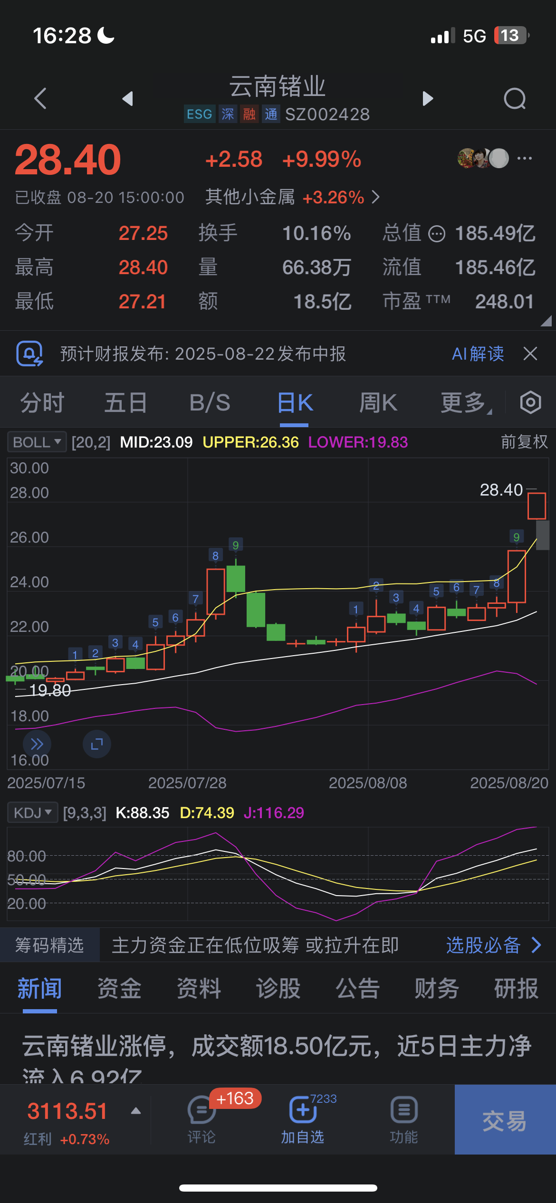Expand the 更多 chart period dropdown
Screen dimensions: 556x1203
466,403
